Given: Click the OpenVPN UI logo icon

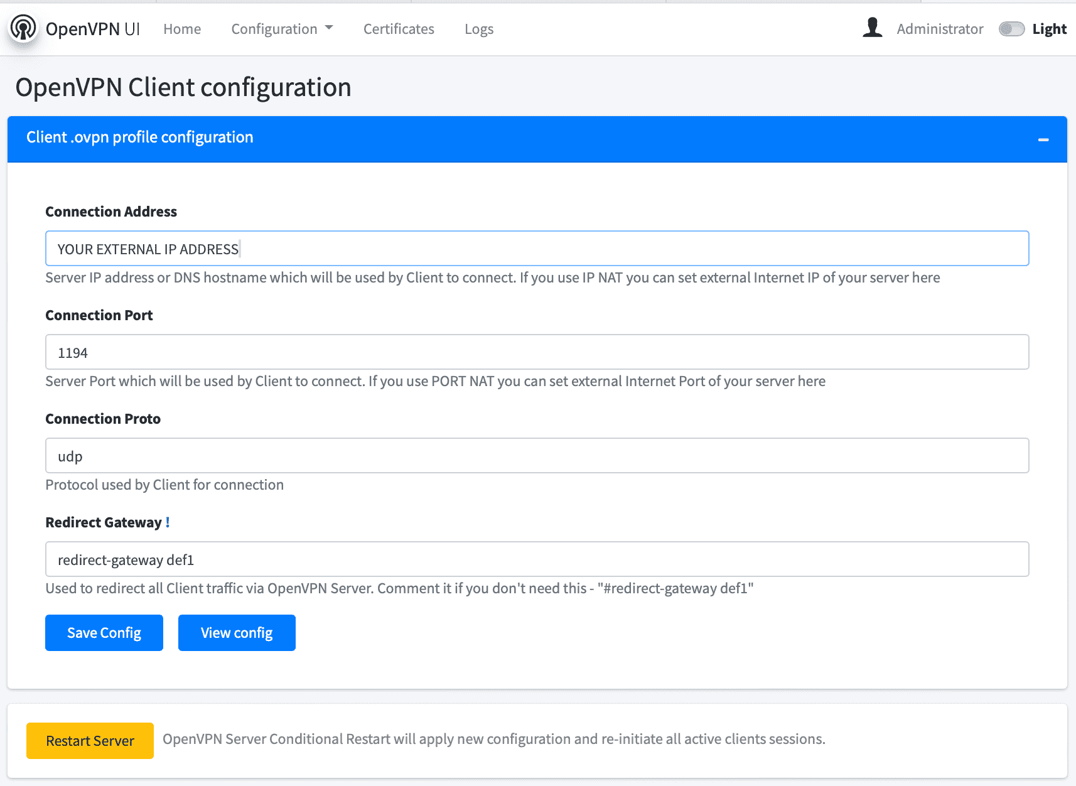Looking at the screenshot, I should 23,28.
